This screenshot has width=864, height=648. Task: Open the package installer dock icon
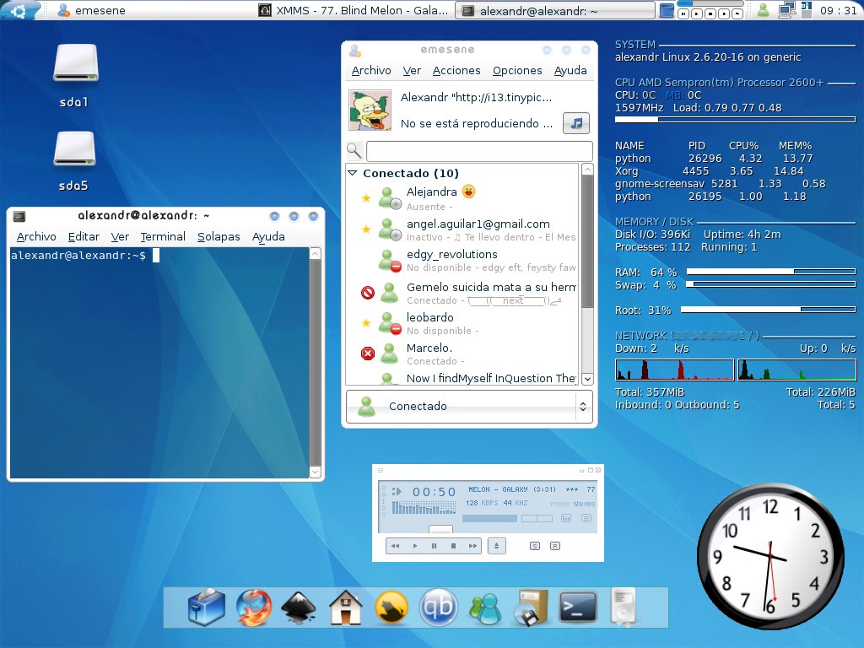click(x=531, y=607)
